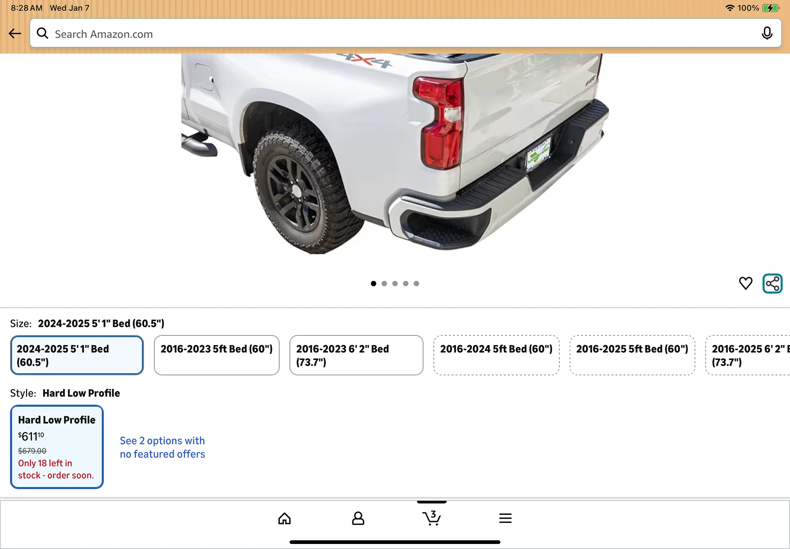This screenshot has height=549, width=790.
Task: Open the Amazon home screen icon
Action: coord(284,518)
